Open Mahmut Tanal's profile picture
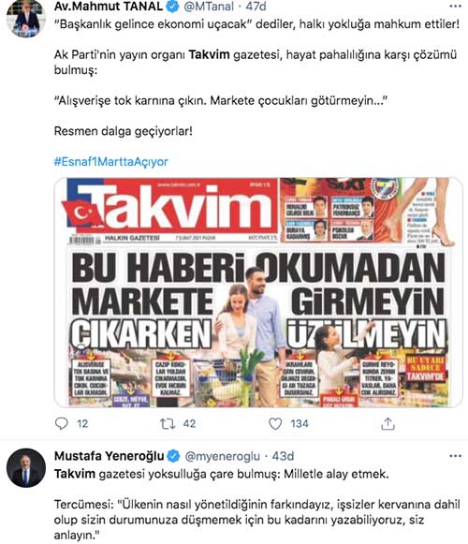468x544 pixels. 26,18
